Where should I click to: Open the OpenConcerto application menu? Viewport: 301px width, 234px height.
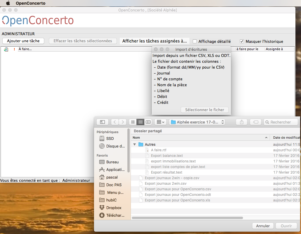30,3
